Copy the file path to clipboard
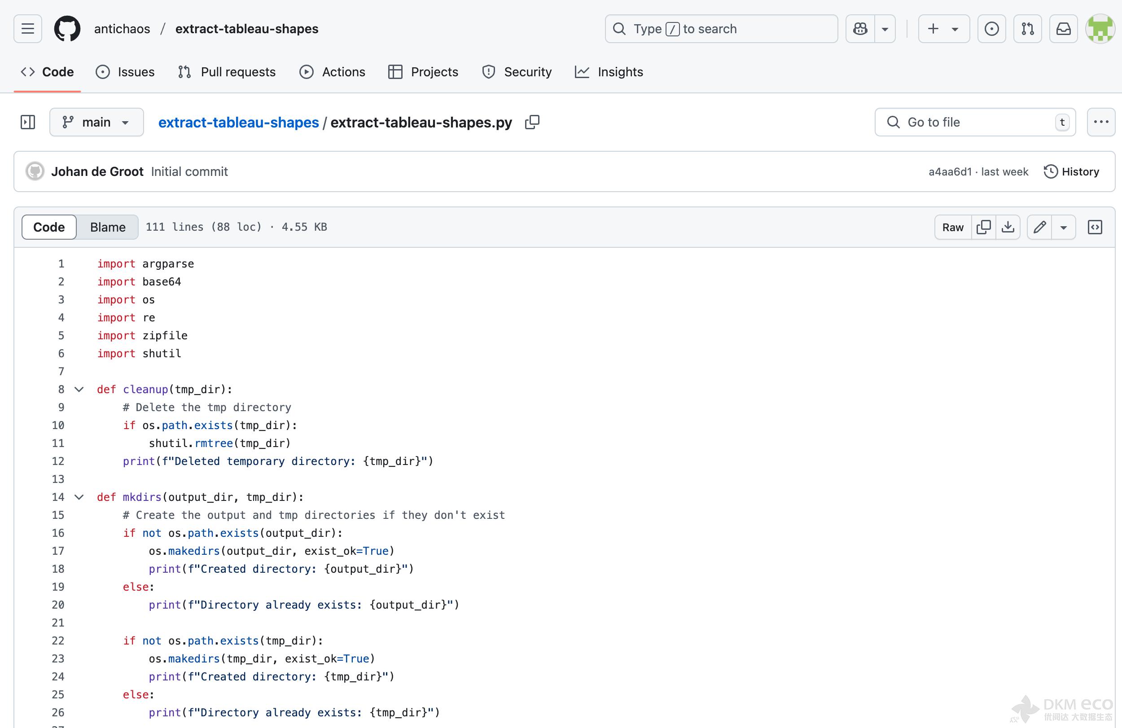Viewport: 1122px width, 728px height. pos(532,122)
